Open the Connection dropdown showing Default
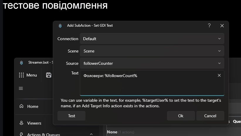Image resolution: width=241 pixels, height=136 pixels. pos(152,39)
